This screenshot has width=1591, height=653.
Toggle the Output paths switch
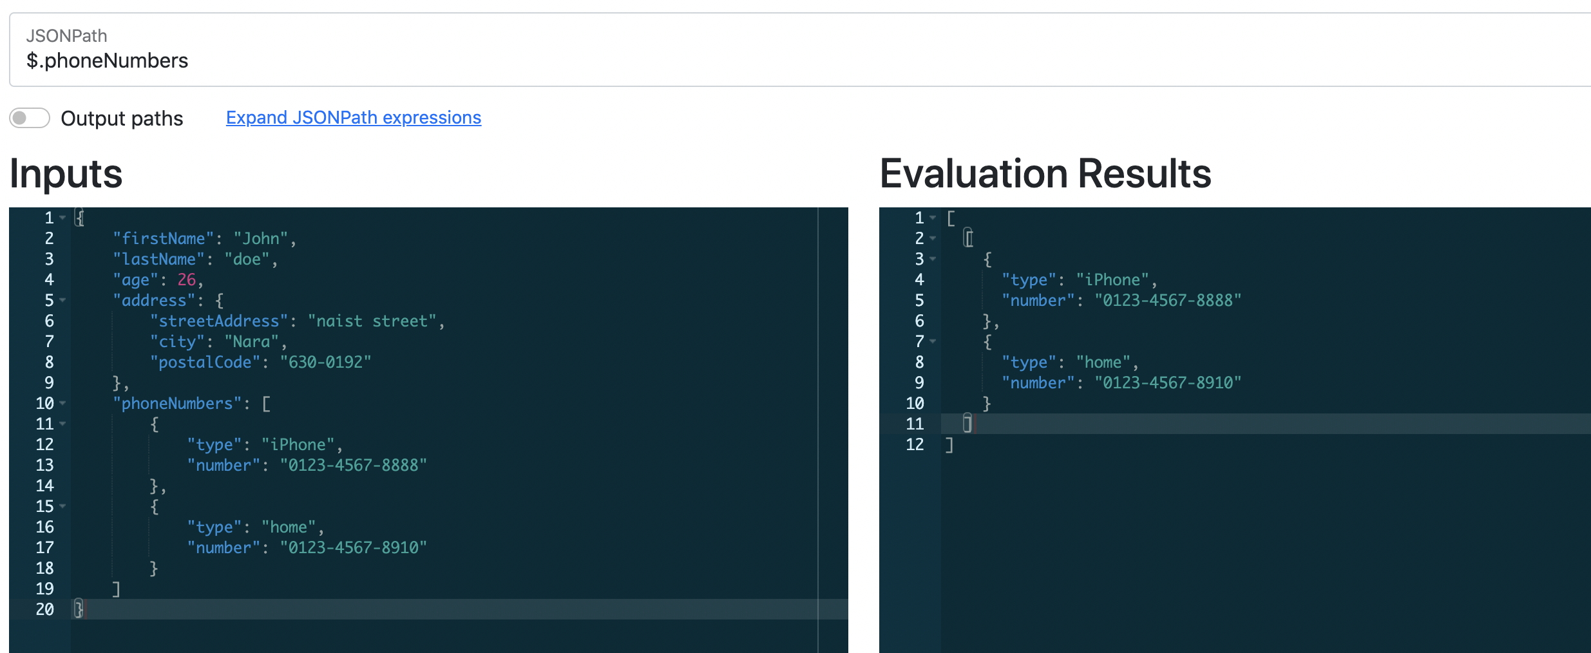click(29, 118)
